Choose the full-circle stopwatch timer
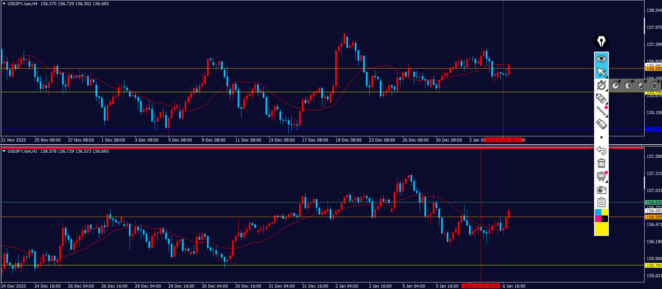The width and height of the screenshot is (662, 289). click(654, 85)
